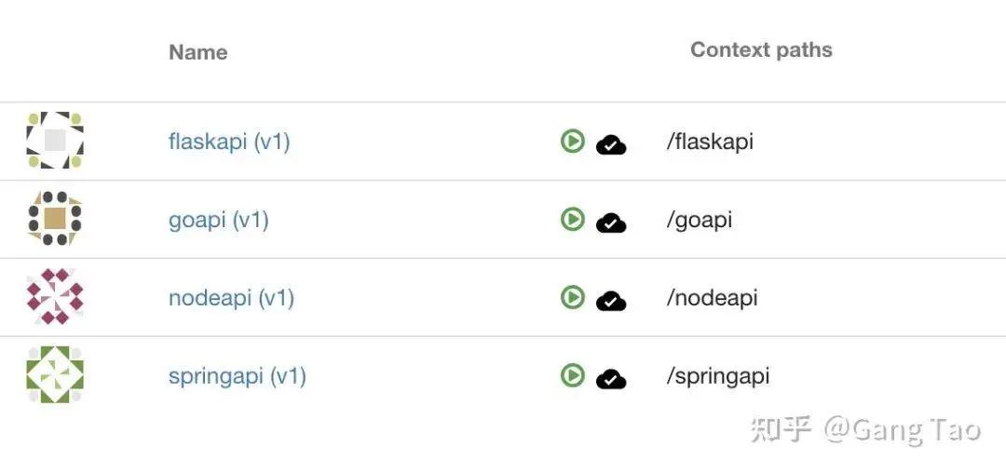Click the goapi identicon avatar
Image resolution: width=1006 pixels, height=474 pixels.
point(55,219)
